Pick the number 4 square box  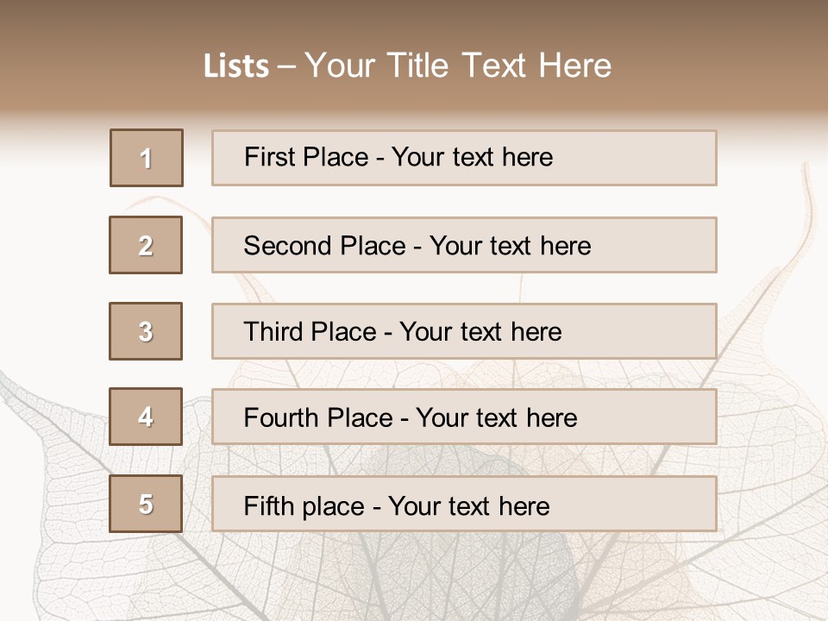146,417
